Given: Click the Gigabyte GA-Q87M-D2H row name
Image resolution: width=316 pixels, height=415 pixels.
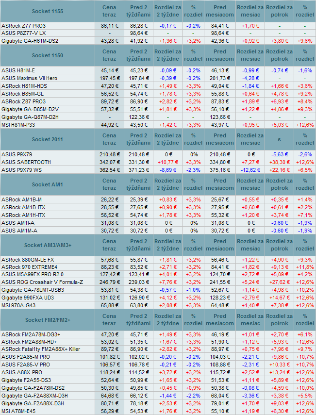Looking at the screenshot, I should (x=30, y=117).
